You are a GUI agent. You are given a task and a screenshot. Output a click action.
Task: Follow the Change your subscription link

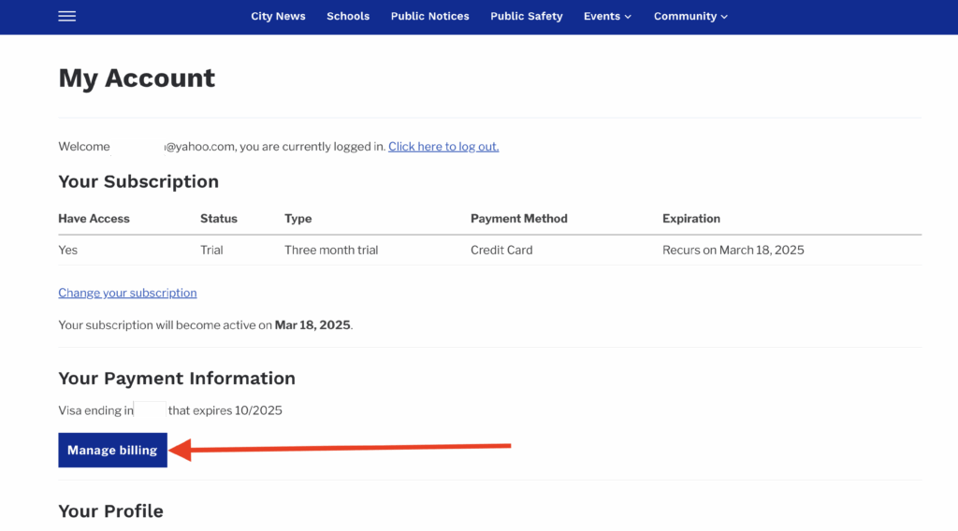pyautogui.click(x=127, y=293)
